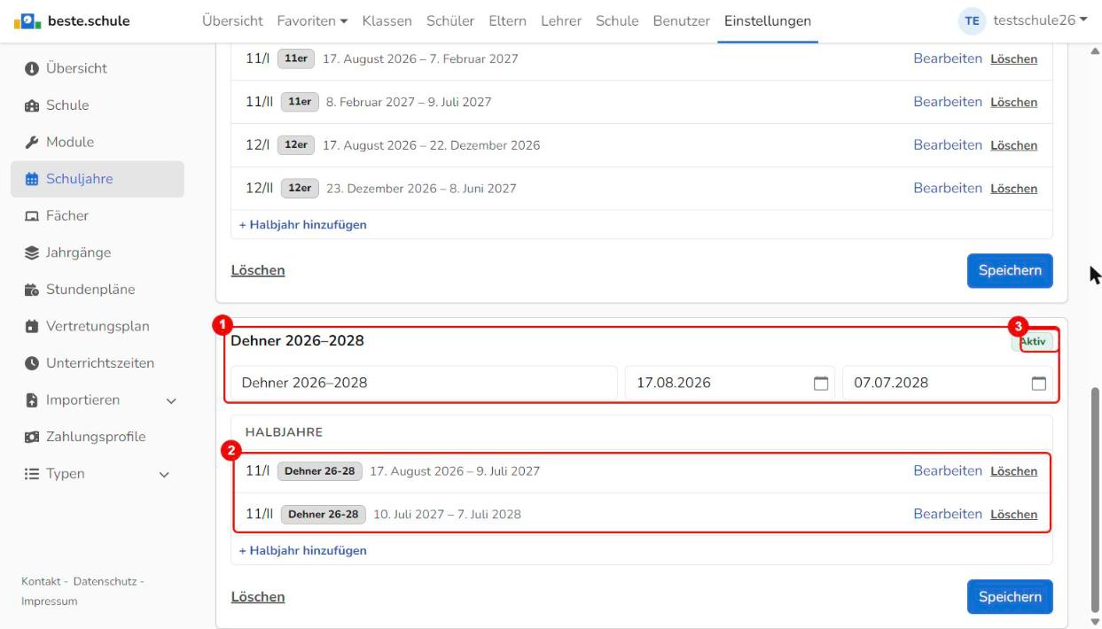
Task: Edit the 11/I Dehner 26-28 half-year
Action: point(948,470)
